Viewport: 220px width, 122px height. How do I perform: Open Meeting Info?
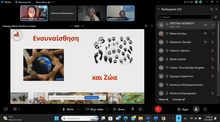click(23, 2)
